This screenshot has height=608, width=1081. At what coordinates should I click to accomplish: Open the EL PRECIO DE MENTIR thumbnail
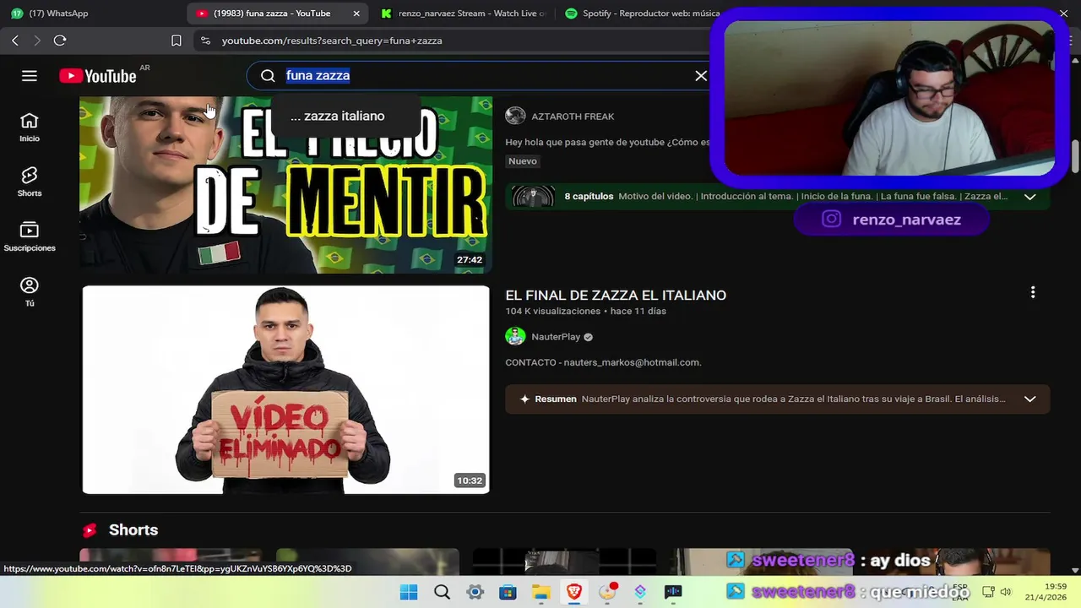click(x=285, y=184)
